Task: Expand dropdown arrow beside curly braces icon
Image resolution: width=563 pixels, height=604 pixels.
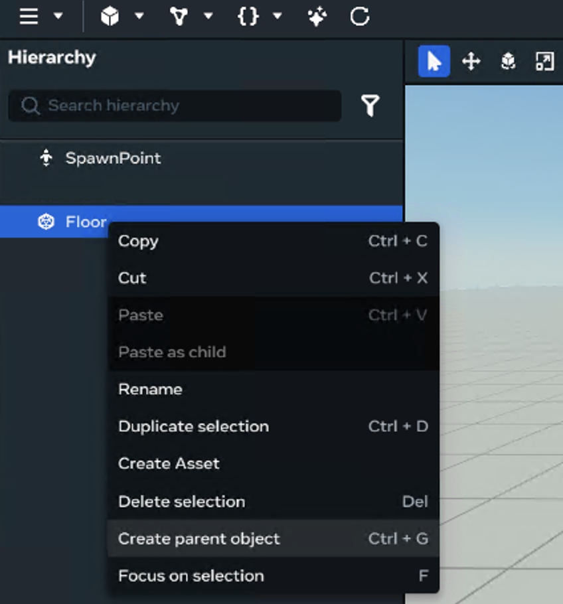Action: click(278, 17)
